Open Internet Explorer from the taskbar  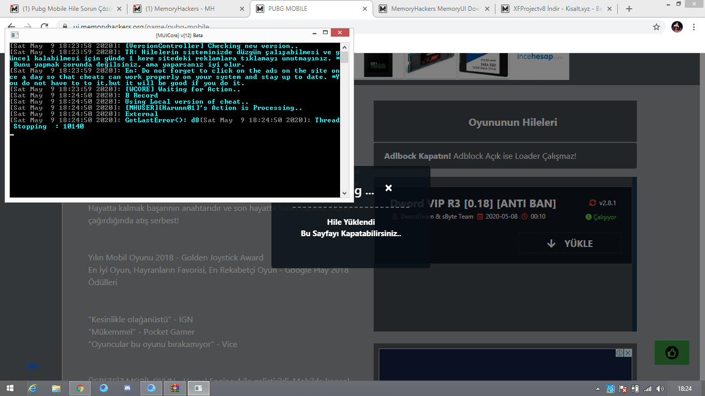[33, 388]
